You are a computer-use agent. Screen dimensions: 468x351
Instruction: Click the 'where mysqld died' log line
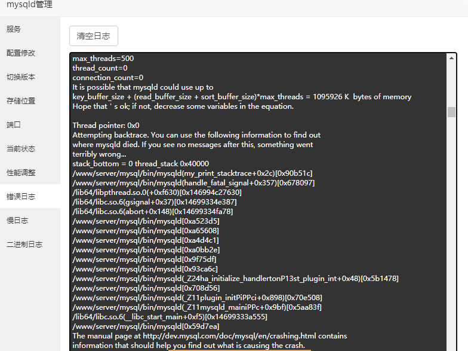point(192,145)
